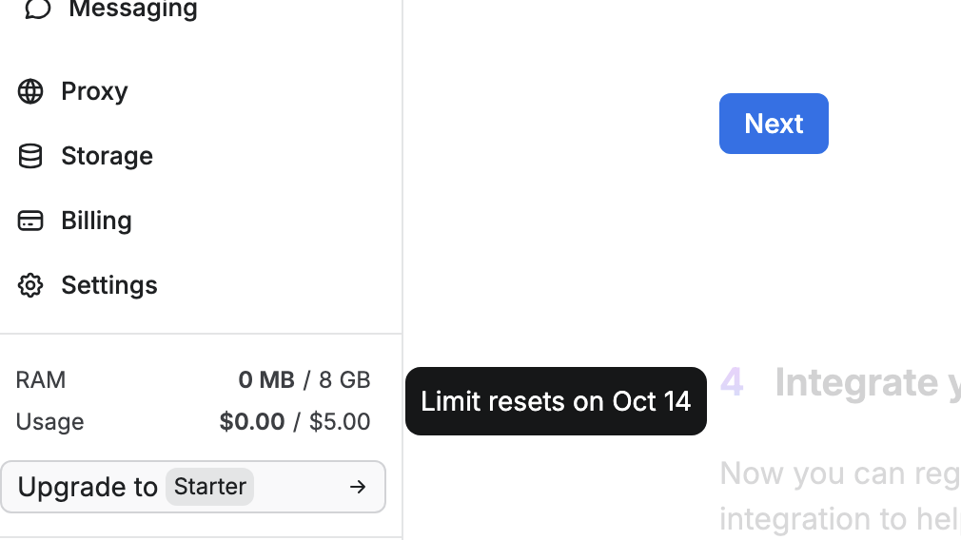
Task: Select the step 4 number
Action: 731,382
